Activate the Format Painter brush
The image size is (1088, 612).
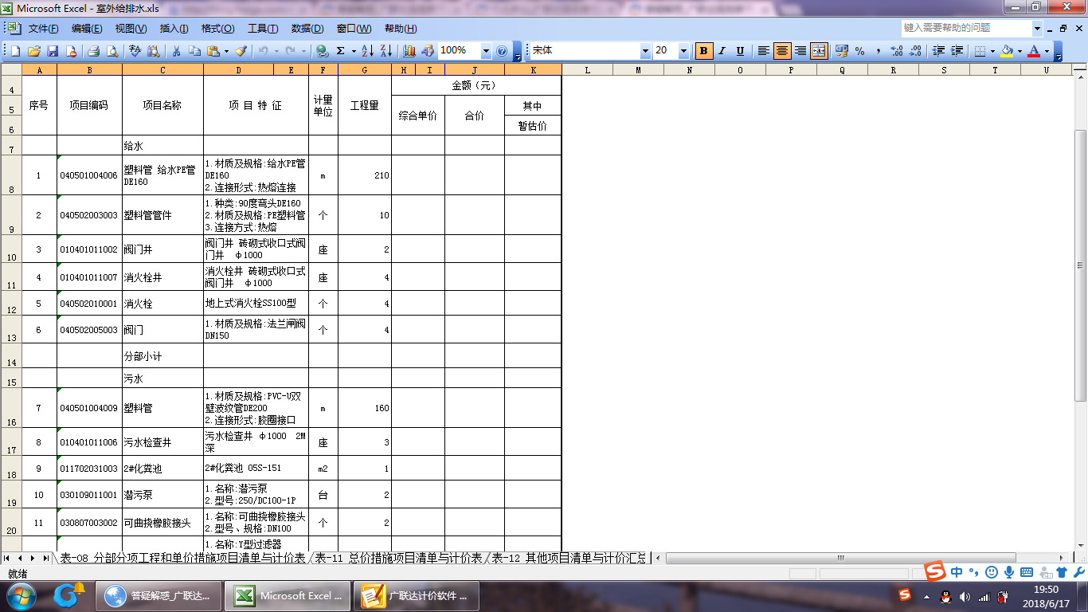click(241, 50)
